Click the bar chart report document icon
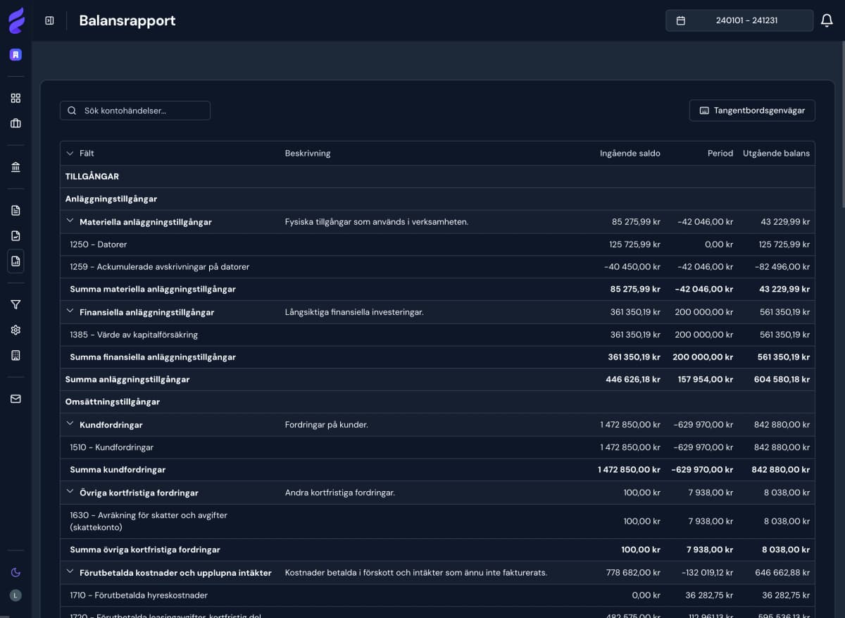 click(x=15, y=261)
